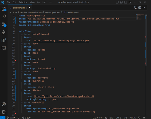Click the open changes icon in editor toolbar

click(135, 7)
